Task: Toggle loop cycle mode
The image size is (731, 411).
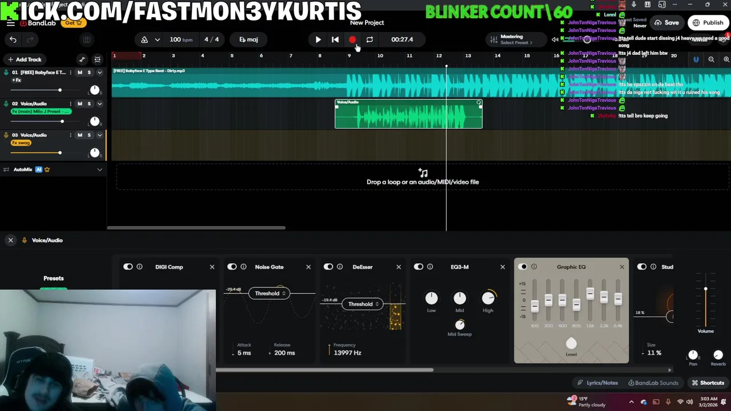Action: coord(369,39)
